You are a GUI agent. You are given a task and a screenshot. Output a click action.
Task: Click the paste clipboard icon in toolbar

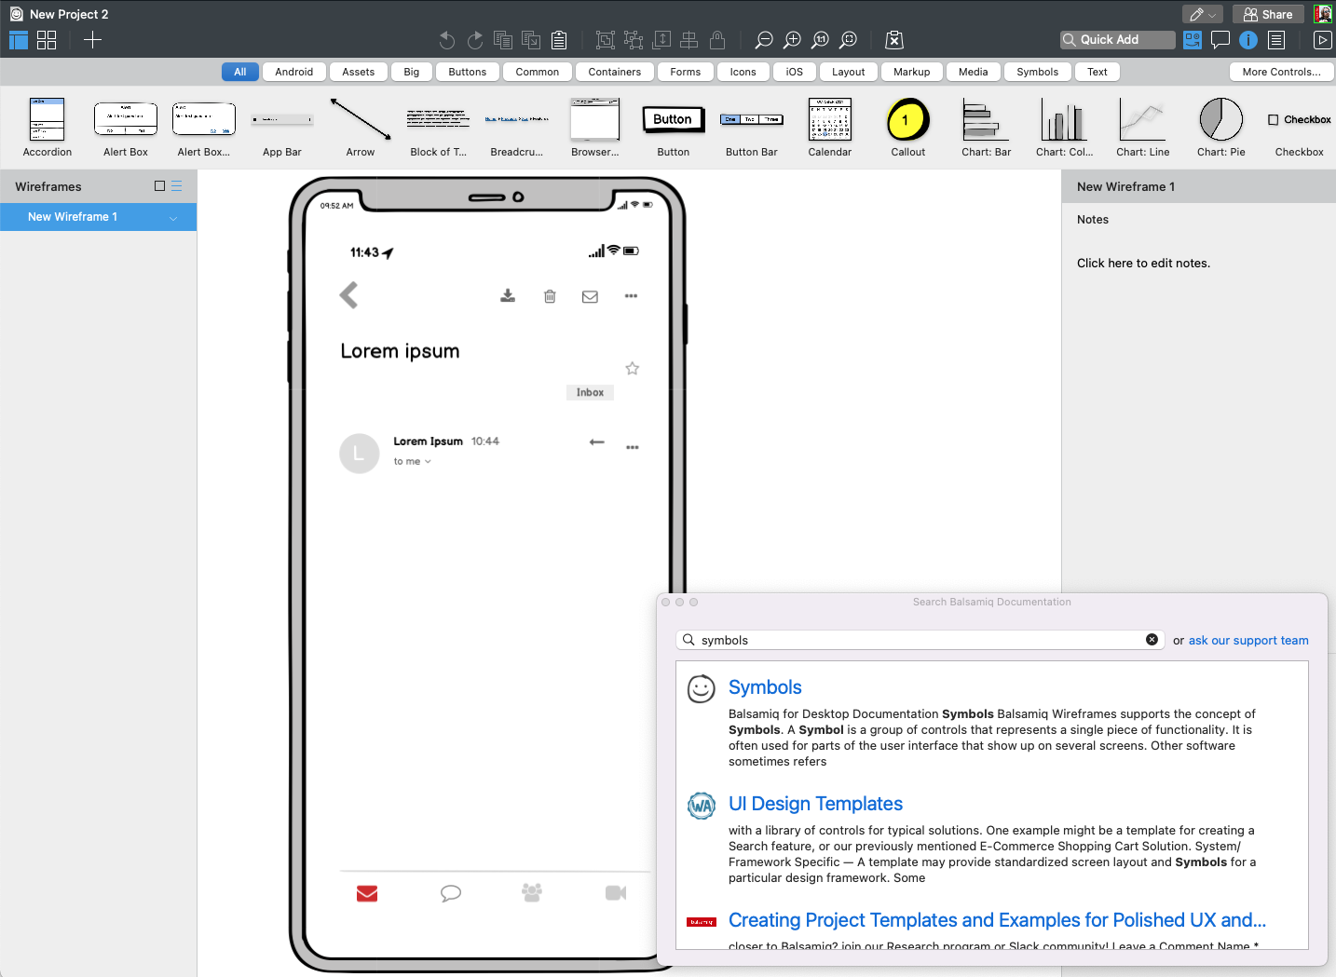coord(559,40)
